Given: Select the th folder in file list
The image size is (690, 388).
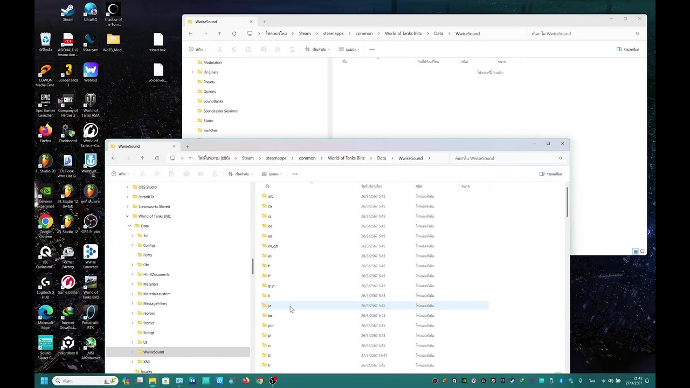Looking at the screenshot, I should point(375,355).
